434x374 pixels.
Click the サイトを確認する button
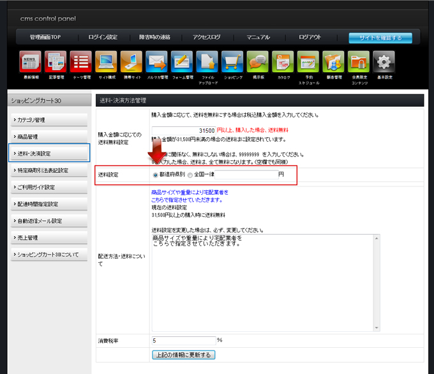[380, 38]
